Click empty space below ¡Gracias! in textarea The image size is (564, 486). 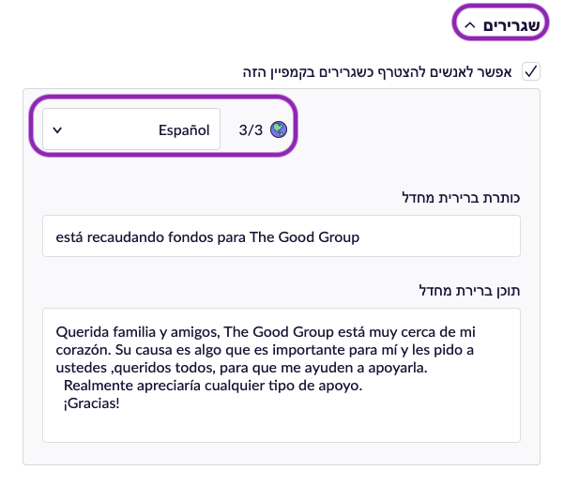282,427
